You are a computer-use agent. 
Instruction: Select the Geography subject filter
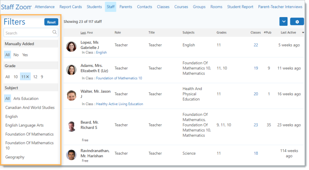tap(15, 157)
